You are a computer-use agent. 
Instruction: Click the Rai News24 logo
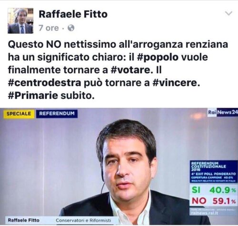(223, 112)
